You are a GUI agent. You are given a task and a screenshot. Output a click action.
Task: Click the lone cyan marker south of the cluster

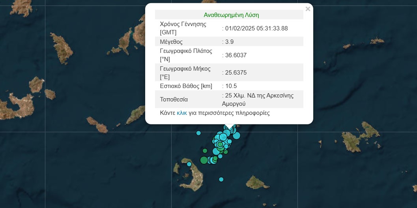221,180
